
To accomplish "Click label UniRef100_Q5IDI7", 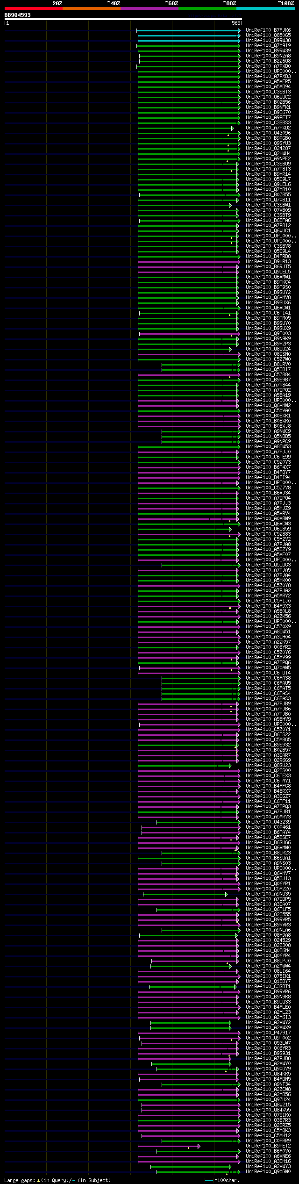I will tap(268, 370).
